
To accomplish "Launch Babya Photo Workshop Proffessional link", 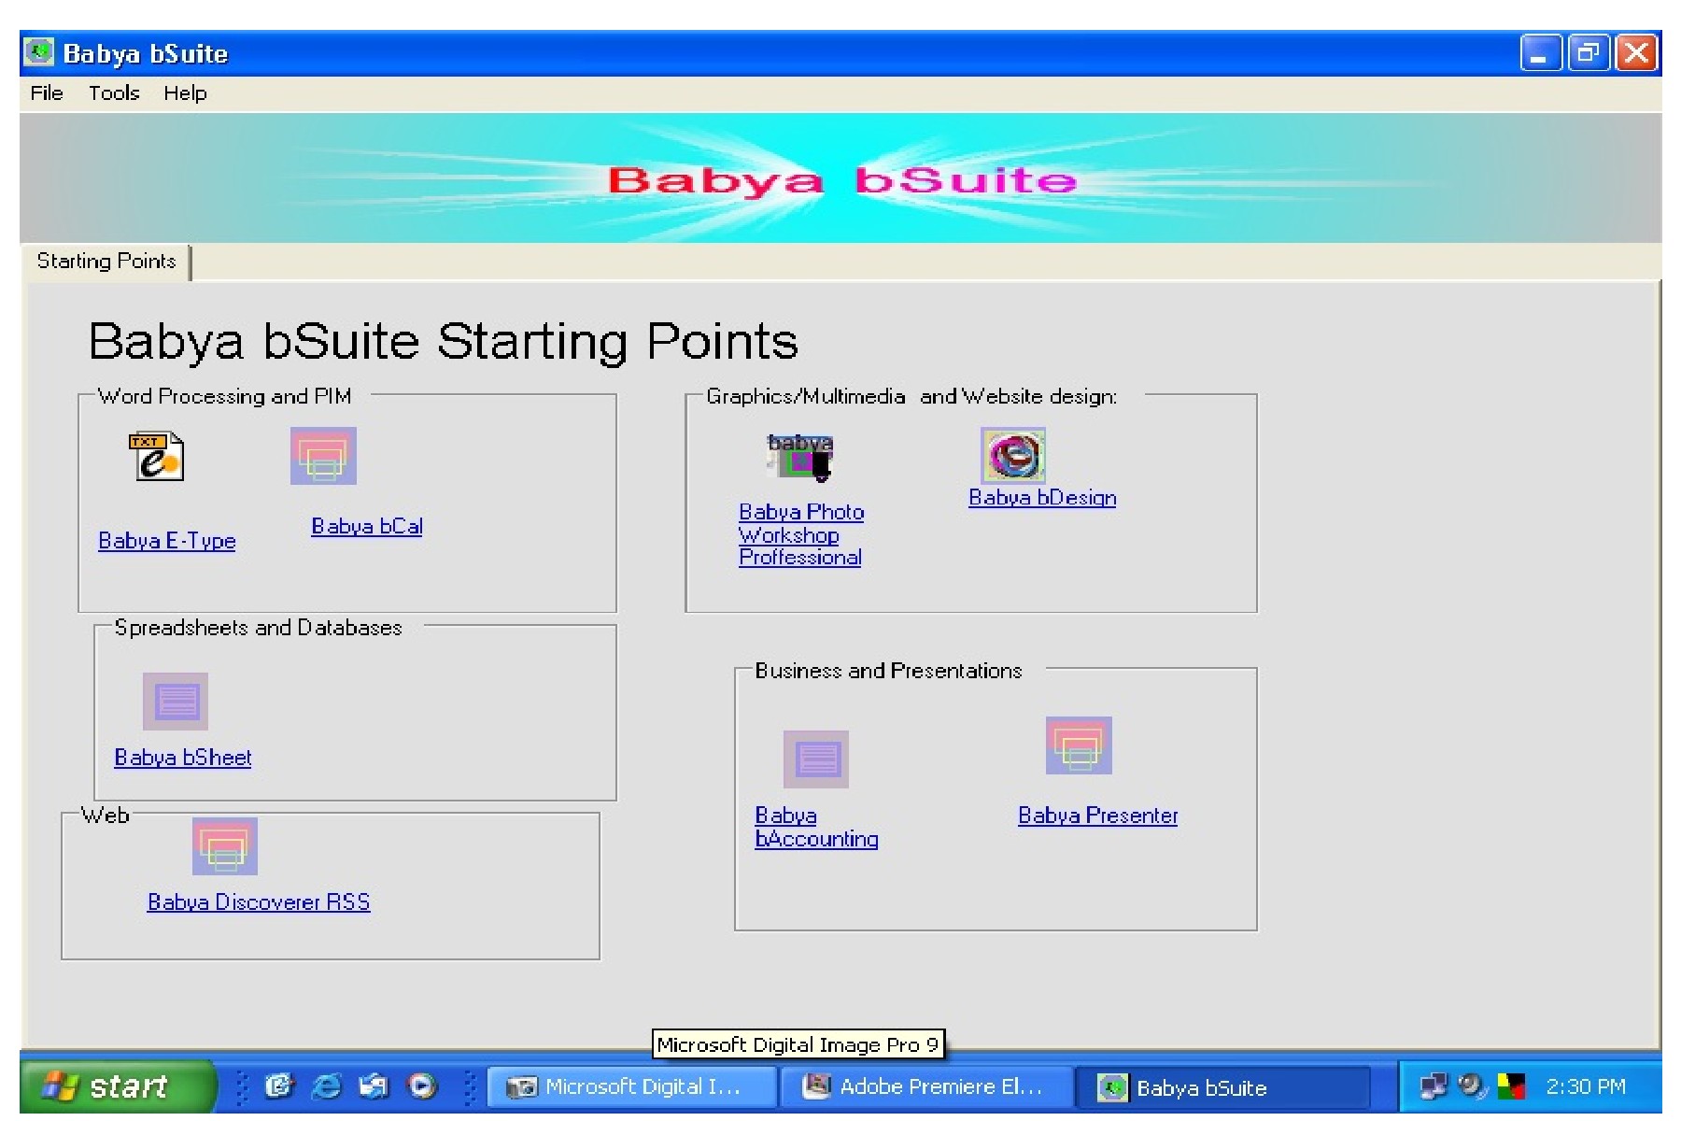I will tap(801, 534).
